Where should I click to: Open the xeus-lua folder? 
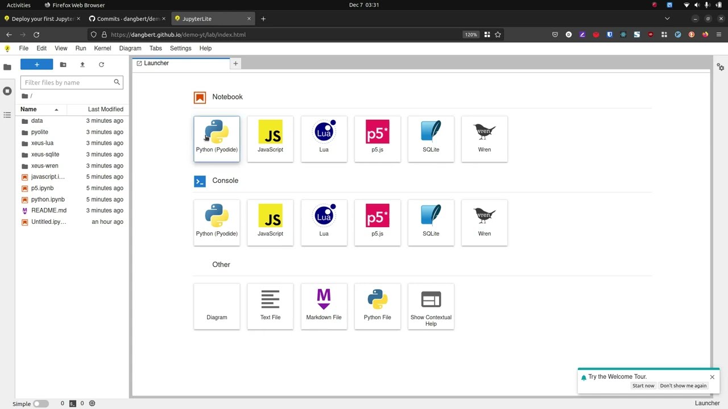click(x=72, y=143)
